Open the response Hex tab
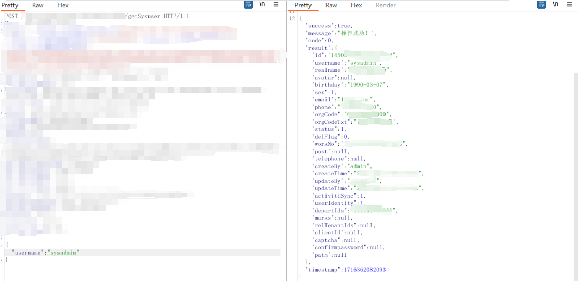This screenshot has height=281, width=578. [357, 5]
